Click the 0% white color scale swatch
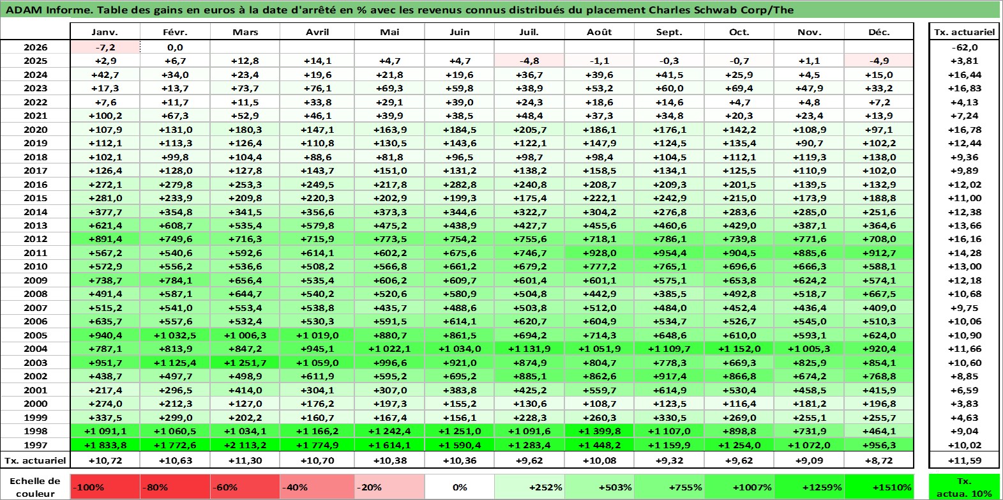 click(x=460, y=487)
